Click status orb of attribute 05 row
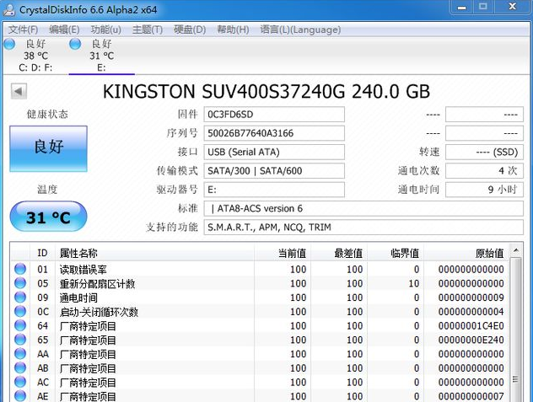533x402 pixels. coord(20,283)
